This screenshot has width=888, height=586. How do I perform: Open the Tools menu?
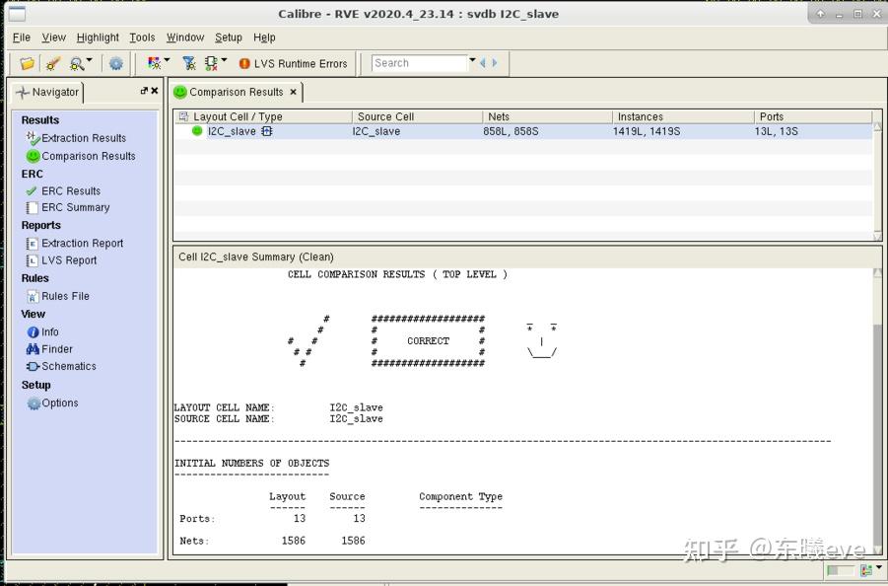(141, 37)
